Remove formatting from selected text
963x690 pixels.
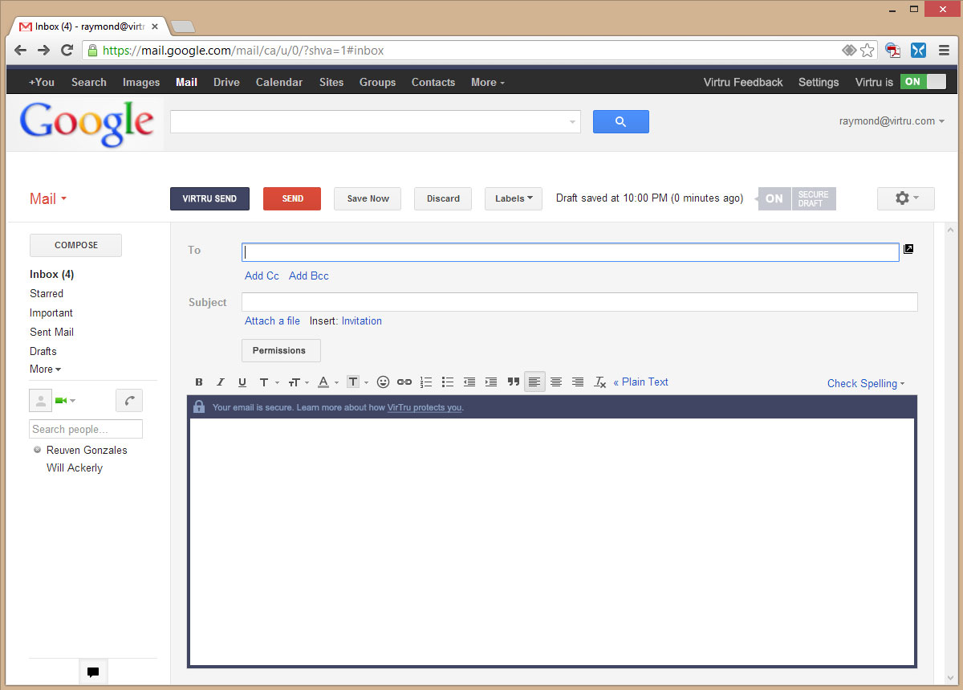(x=599, y=382)
